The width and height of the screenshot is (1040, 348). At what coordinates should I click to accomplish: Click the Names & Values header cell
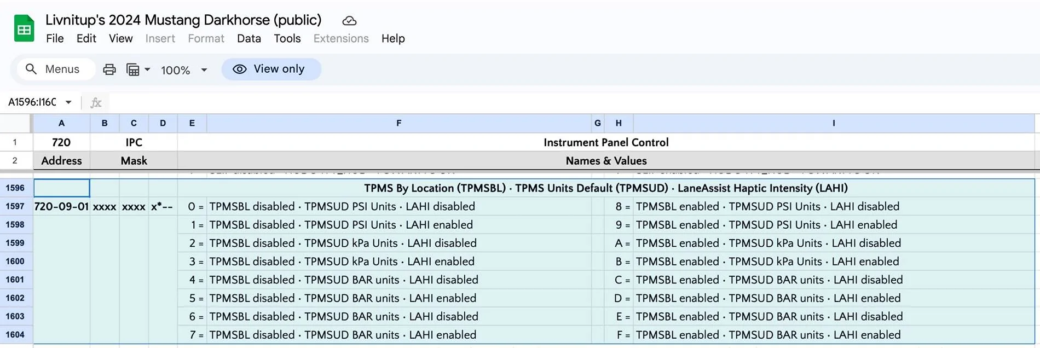[606, 160]
